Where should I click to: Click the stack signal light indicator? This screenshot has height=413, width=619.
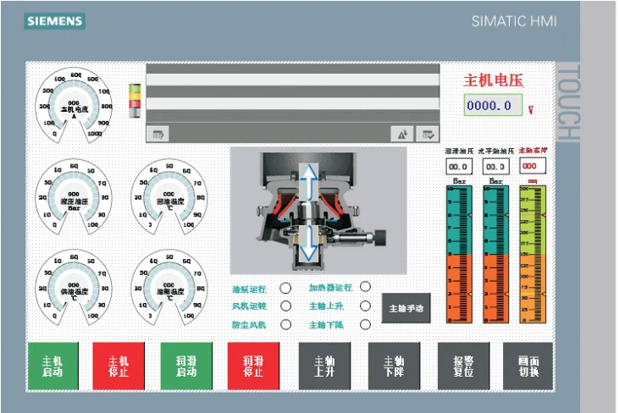pyautogui.click(x=135, y=101)
